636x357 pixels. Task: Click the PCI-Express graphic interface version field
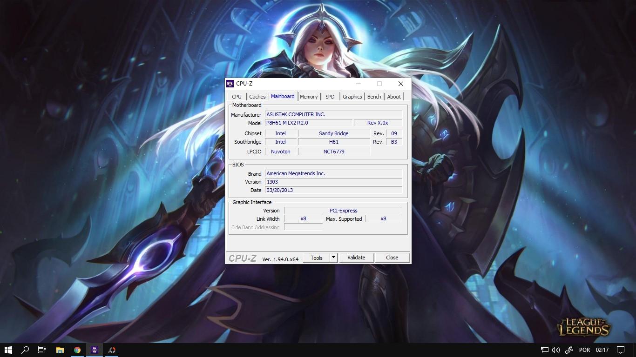click(x=343, y=211)
